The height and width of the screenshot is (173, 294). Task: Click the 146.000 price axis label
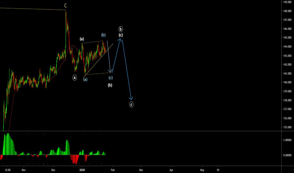coord(287,29)
